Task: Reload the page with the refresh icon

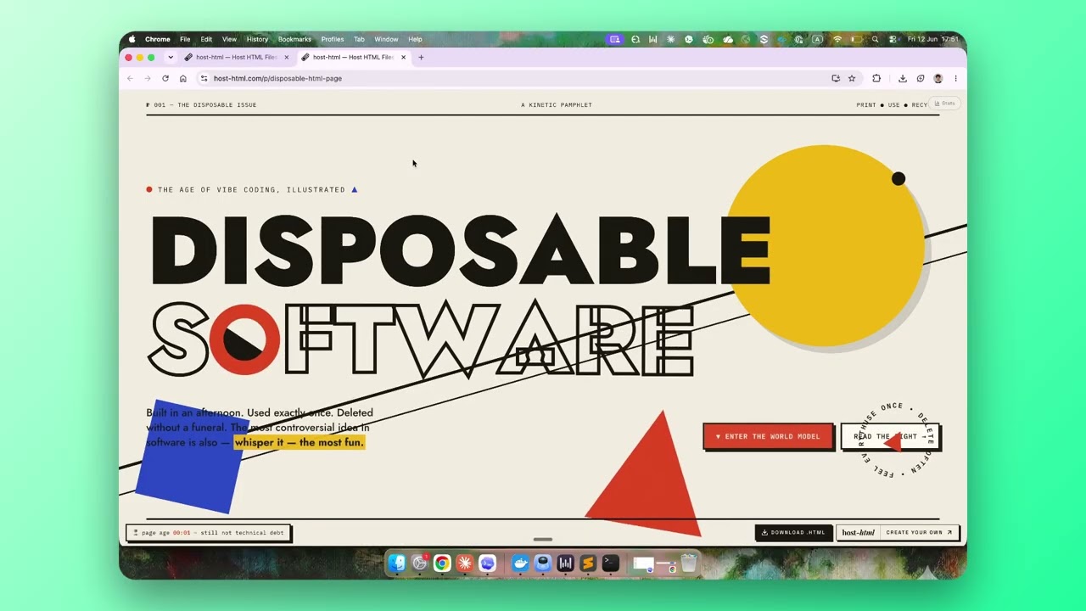Action: point(165,78)
